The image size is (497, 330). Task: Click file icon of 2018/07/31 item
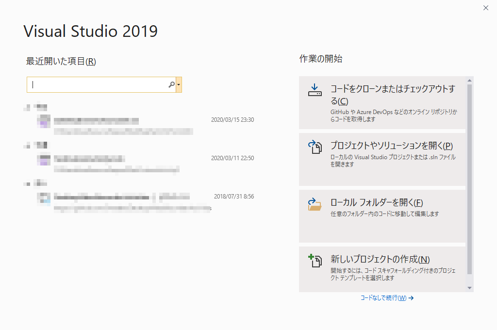coord(44,198)
